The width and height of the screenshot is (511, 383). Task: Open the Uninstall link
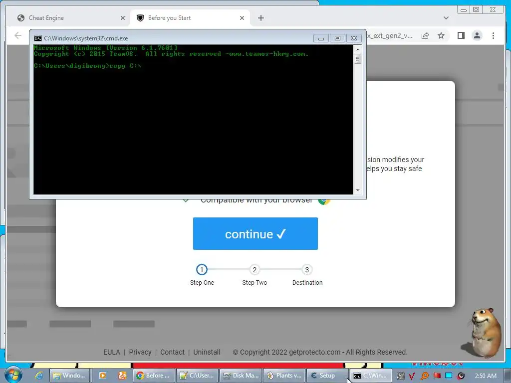(207, 352)
